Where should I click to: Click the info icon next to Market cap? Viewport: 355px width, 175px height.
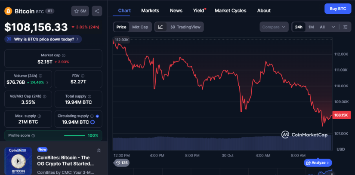(x=64, y=55)
